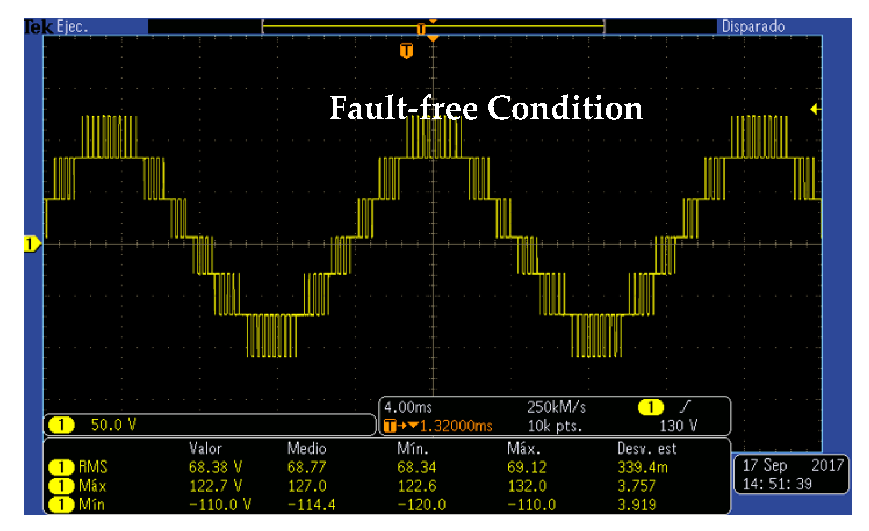Click the 4.00ms time base readout
This screenshot has height=531, width=869.
coord(408,407)
